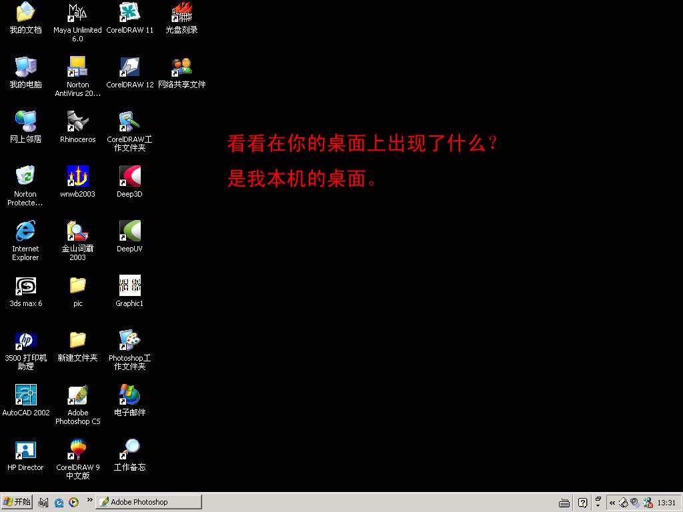
Task: Expand the quick launch overflow chevron
Action: tap(90, 500)
